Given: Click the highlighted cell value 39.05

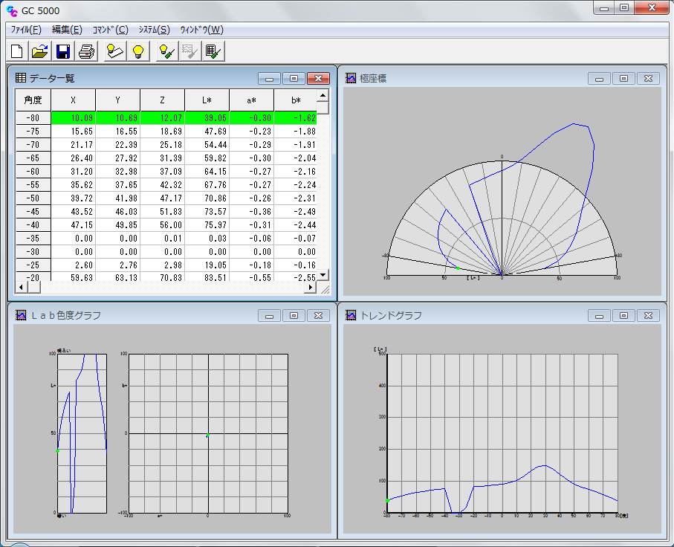Looking at the screenshot, I should pyautogui.click(x=207, y=118).
